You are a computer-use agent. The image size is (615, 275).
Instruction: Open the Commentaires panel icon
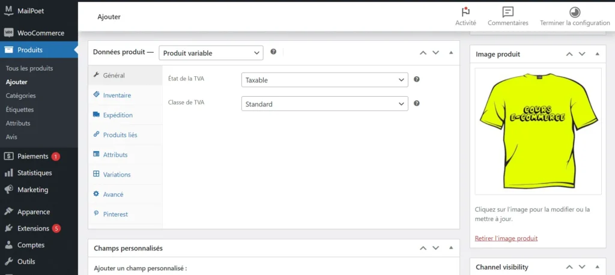[x=508, y=12]
